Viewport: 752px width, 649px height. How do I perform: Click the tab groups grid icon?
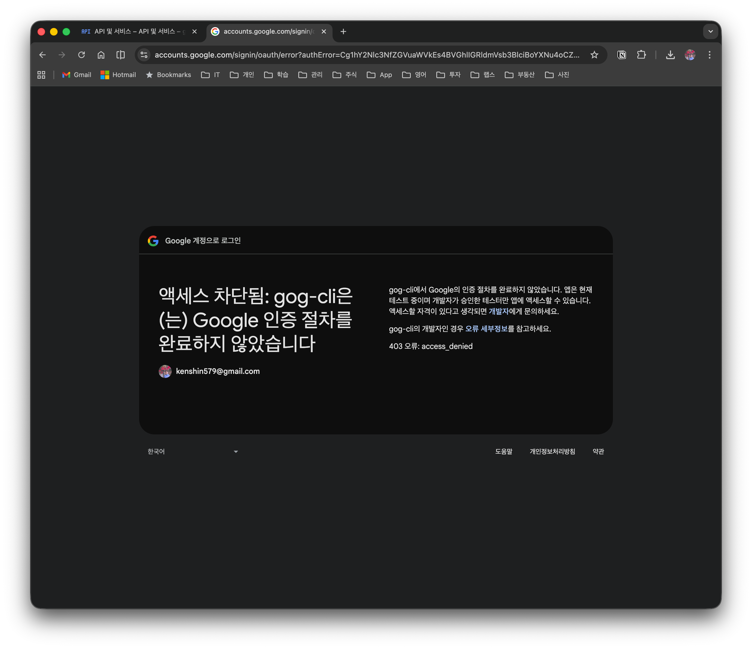click(x=41, y=75)
